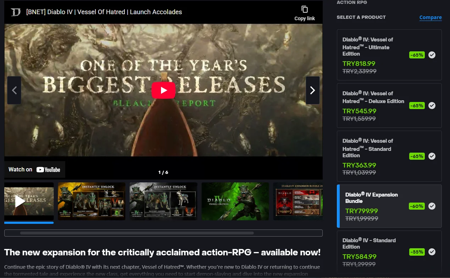Viewport: 450px width, 278px height.
Task: Click checkmark icon on Vessel Standard Edition
Action: click(432, 156)
